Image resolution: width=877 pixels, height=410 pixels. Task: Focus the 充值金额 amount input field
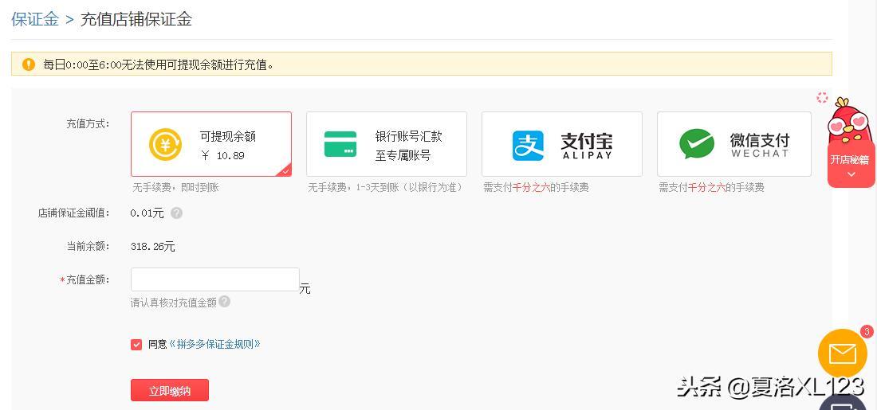[x=214, y=279]
